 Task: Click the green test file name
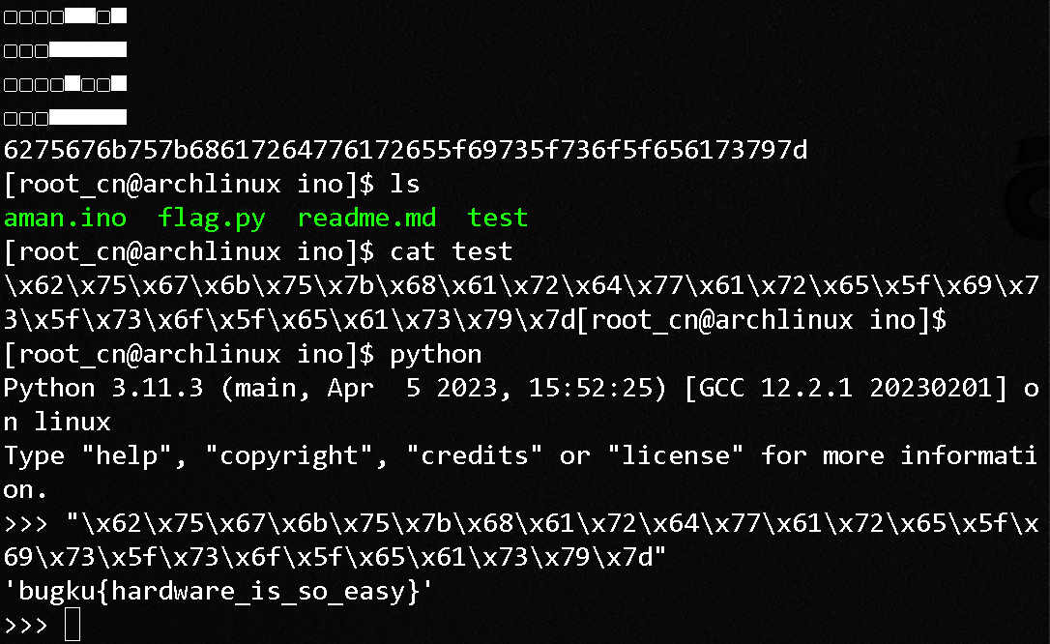(498, 218)
